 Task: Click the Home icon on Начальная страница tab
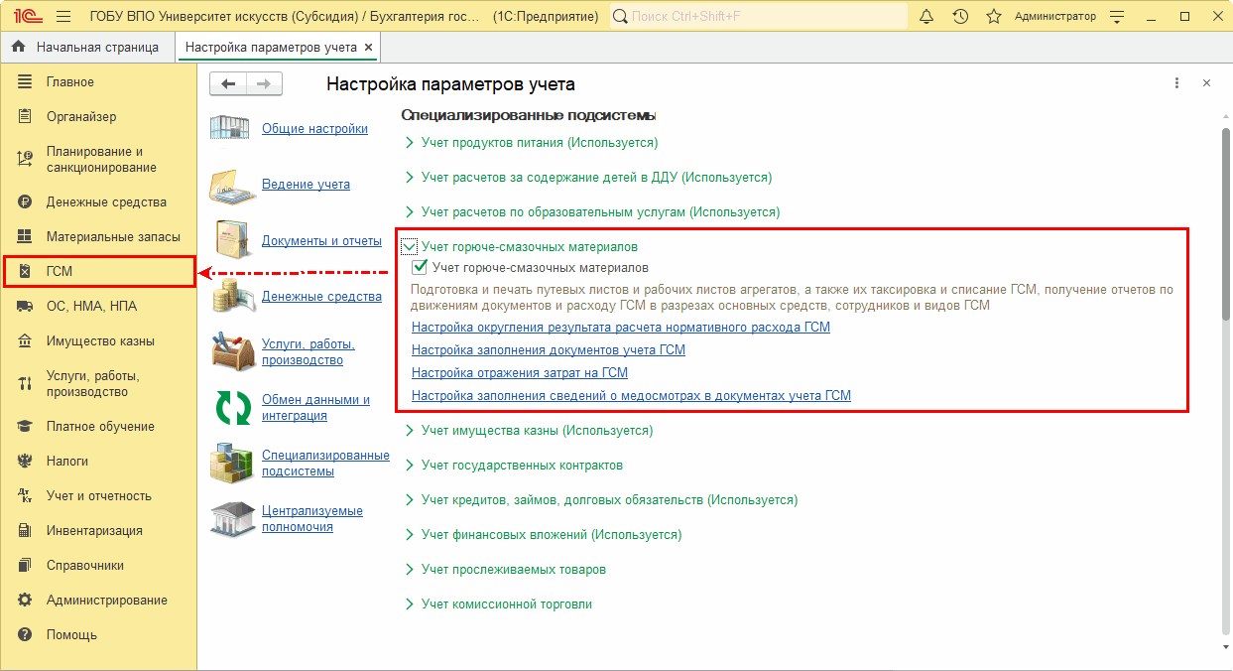point(19,47)
